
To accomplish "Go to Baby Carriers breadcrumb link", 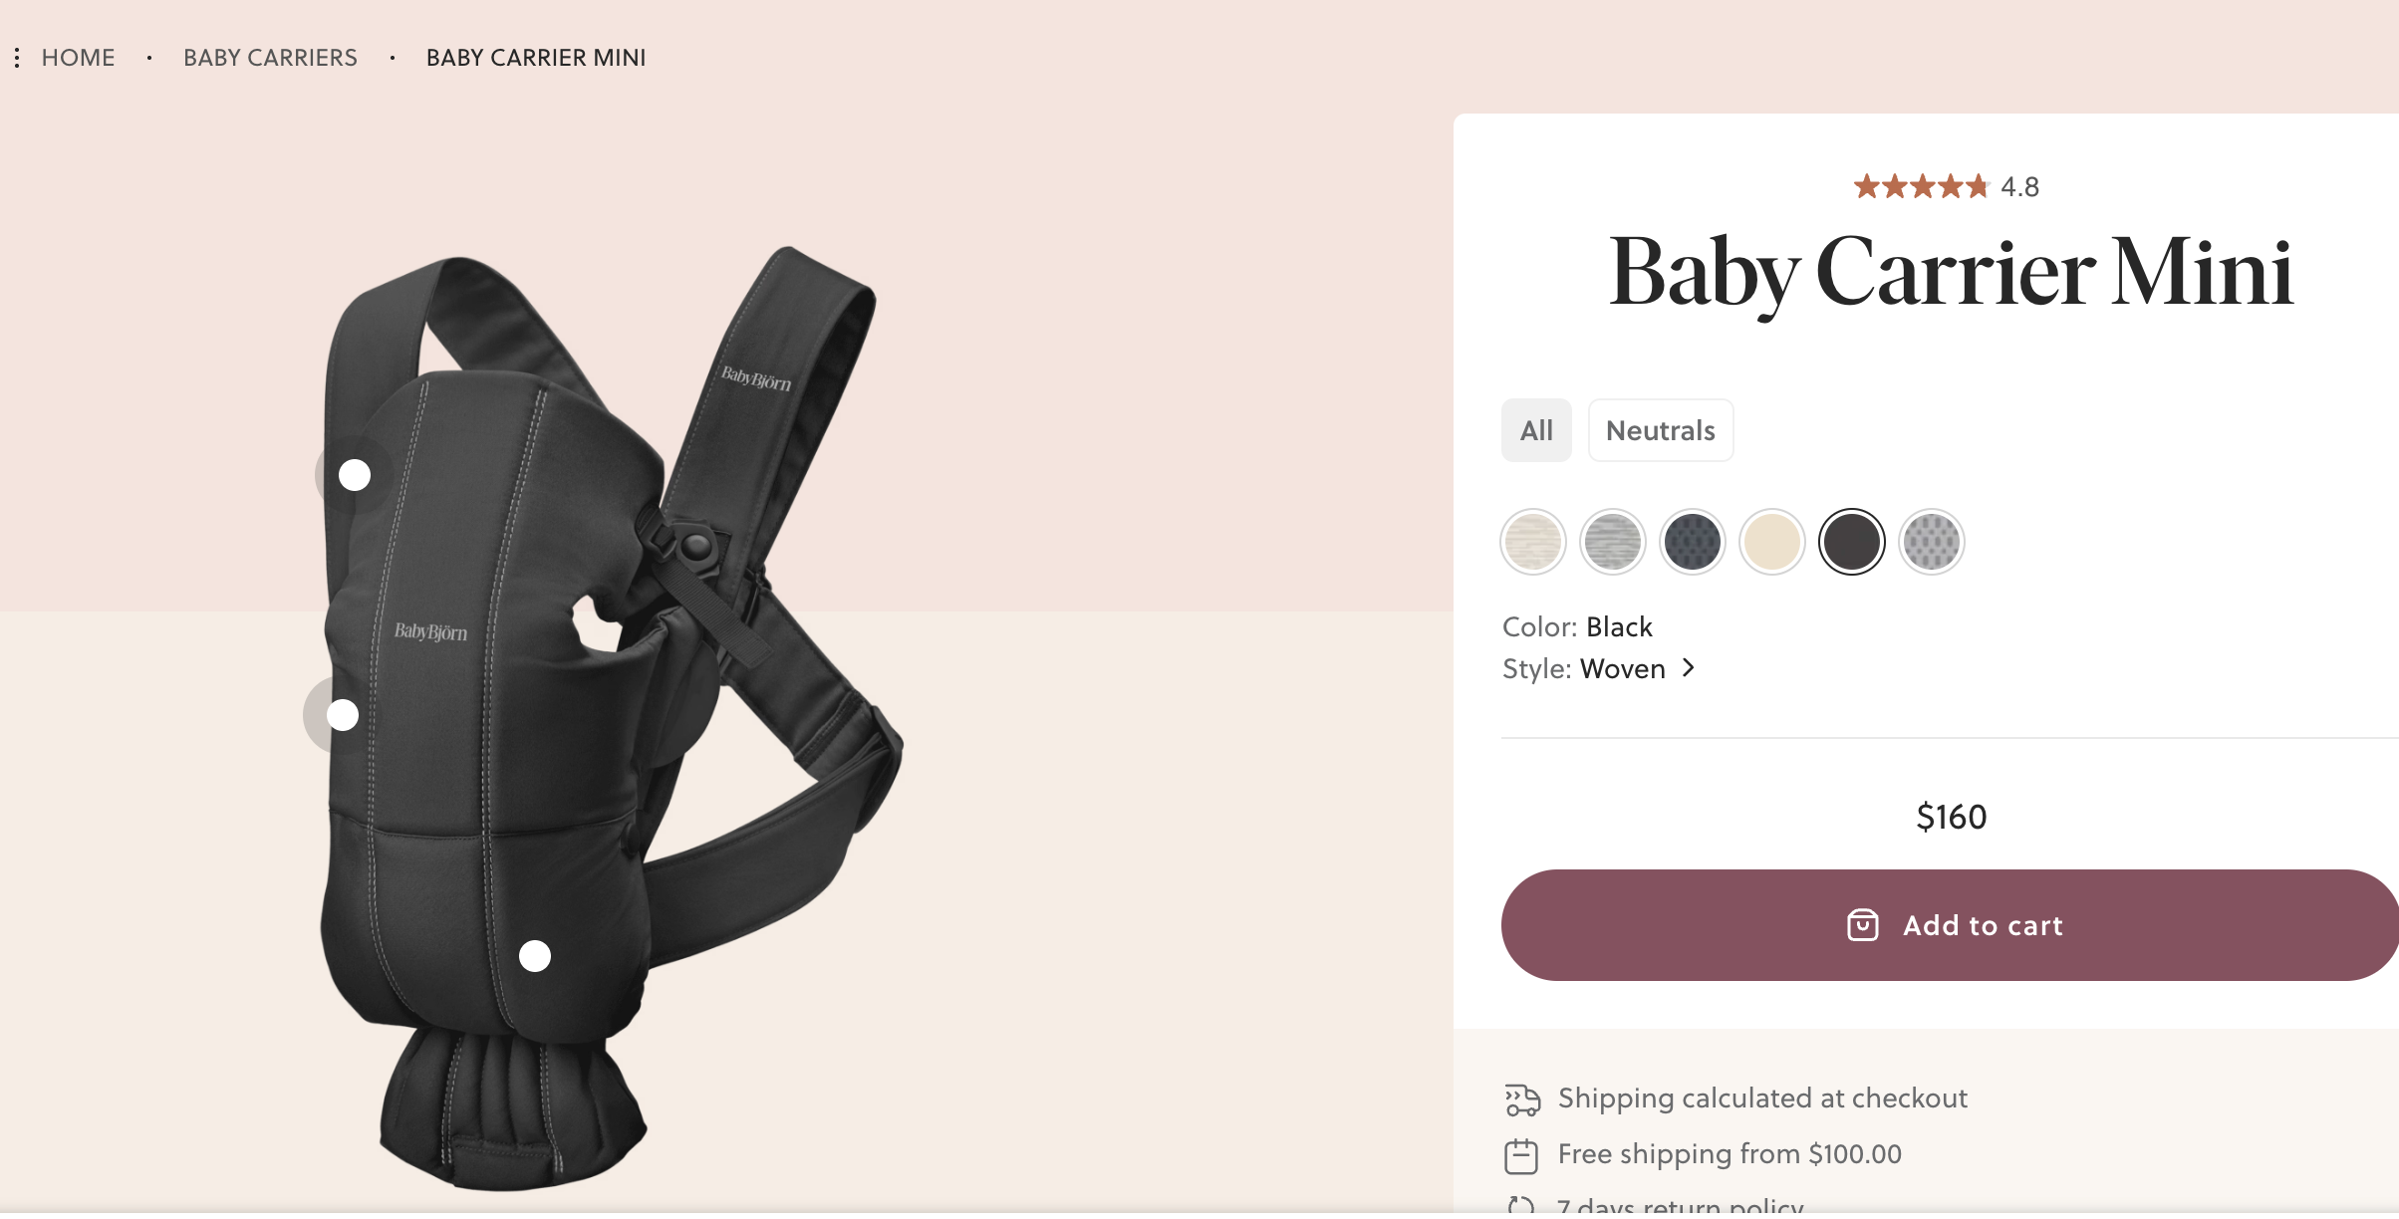I will tap(270, 58).
